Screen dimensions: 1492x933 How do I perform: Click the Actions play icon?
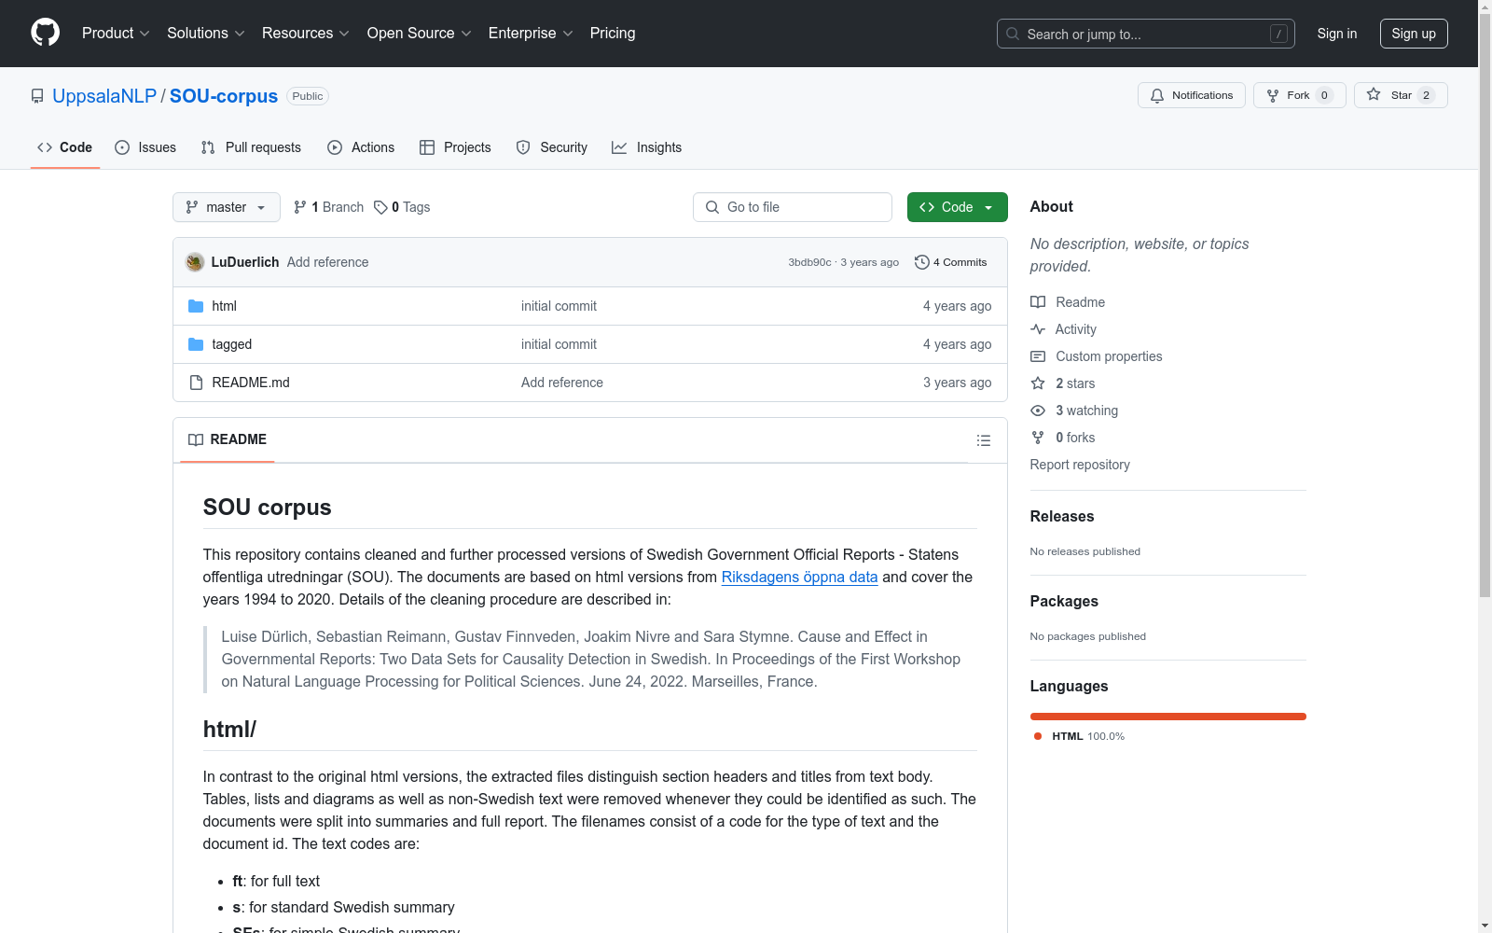[335, 147]
